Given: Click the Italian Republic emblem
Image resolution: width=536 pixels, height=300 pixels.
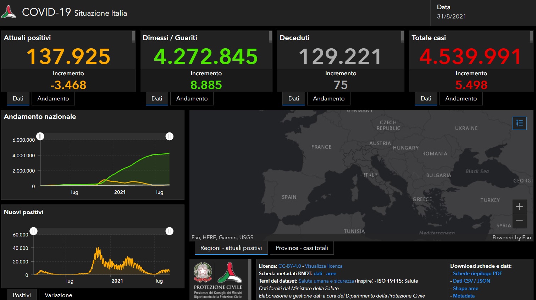Looking at the screenshot, I should tap(203, 272).
